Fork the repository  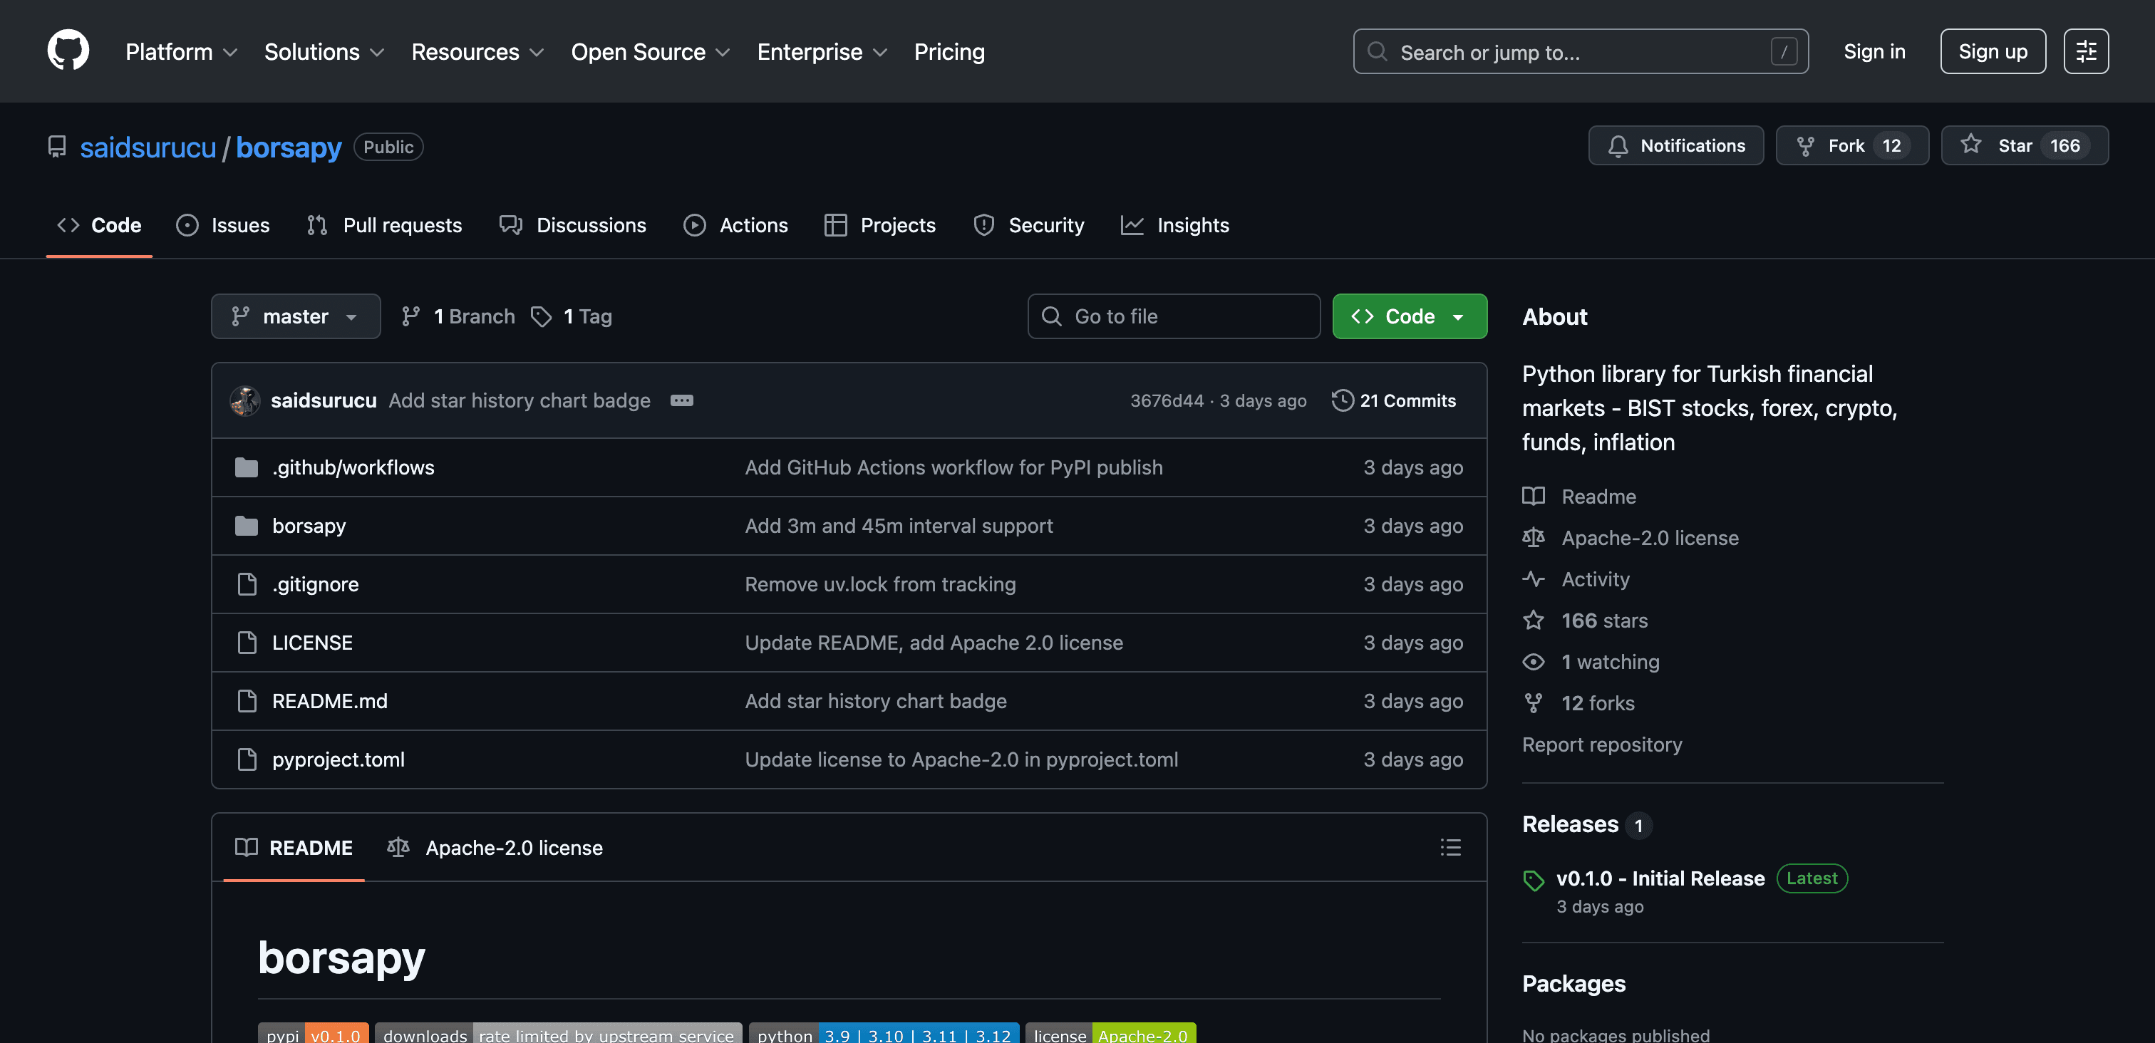pos(1851,145)
